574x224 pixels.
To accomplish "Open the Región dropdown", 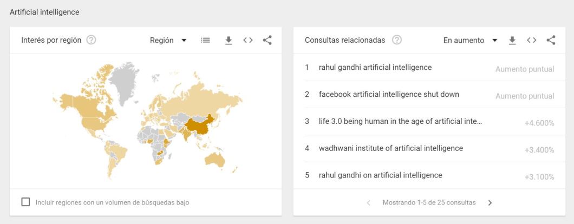I will coord(168,40).
